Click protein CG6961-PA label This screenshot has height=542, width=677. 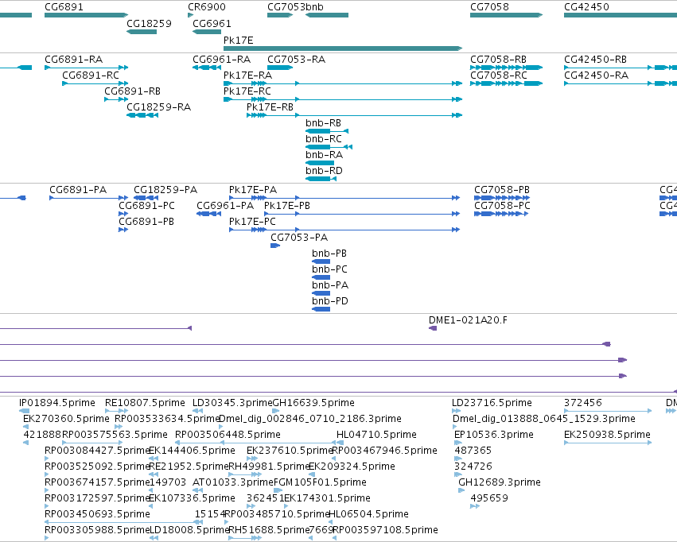coord(225,206)
